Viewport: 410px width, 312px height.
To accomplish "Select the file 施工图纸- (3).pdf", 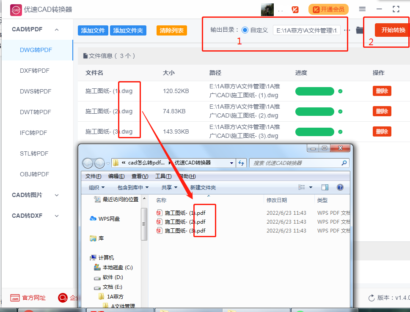I will 181,231.
